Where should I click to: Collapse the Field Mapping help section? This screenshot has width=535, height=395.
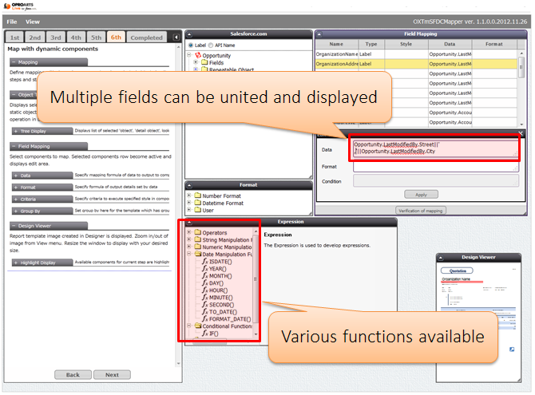coord(49,146)
